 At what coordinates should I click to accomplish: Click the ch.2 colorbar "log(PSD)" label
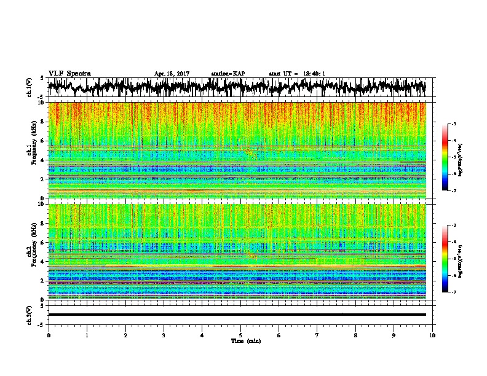460,261
